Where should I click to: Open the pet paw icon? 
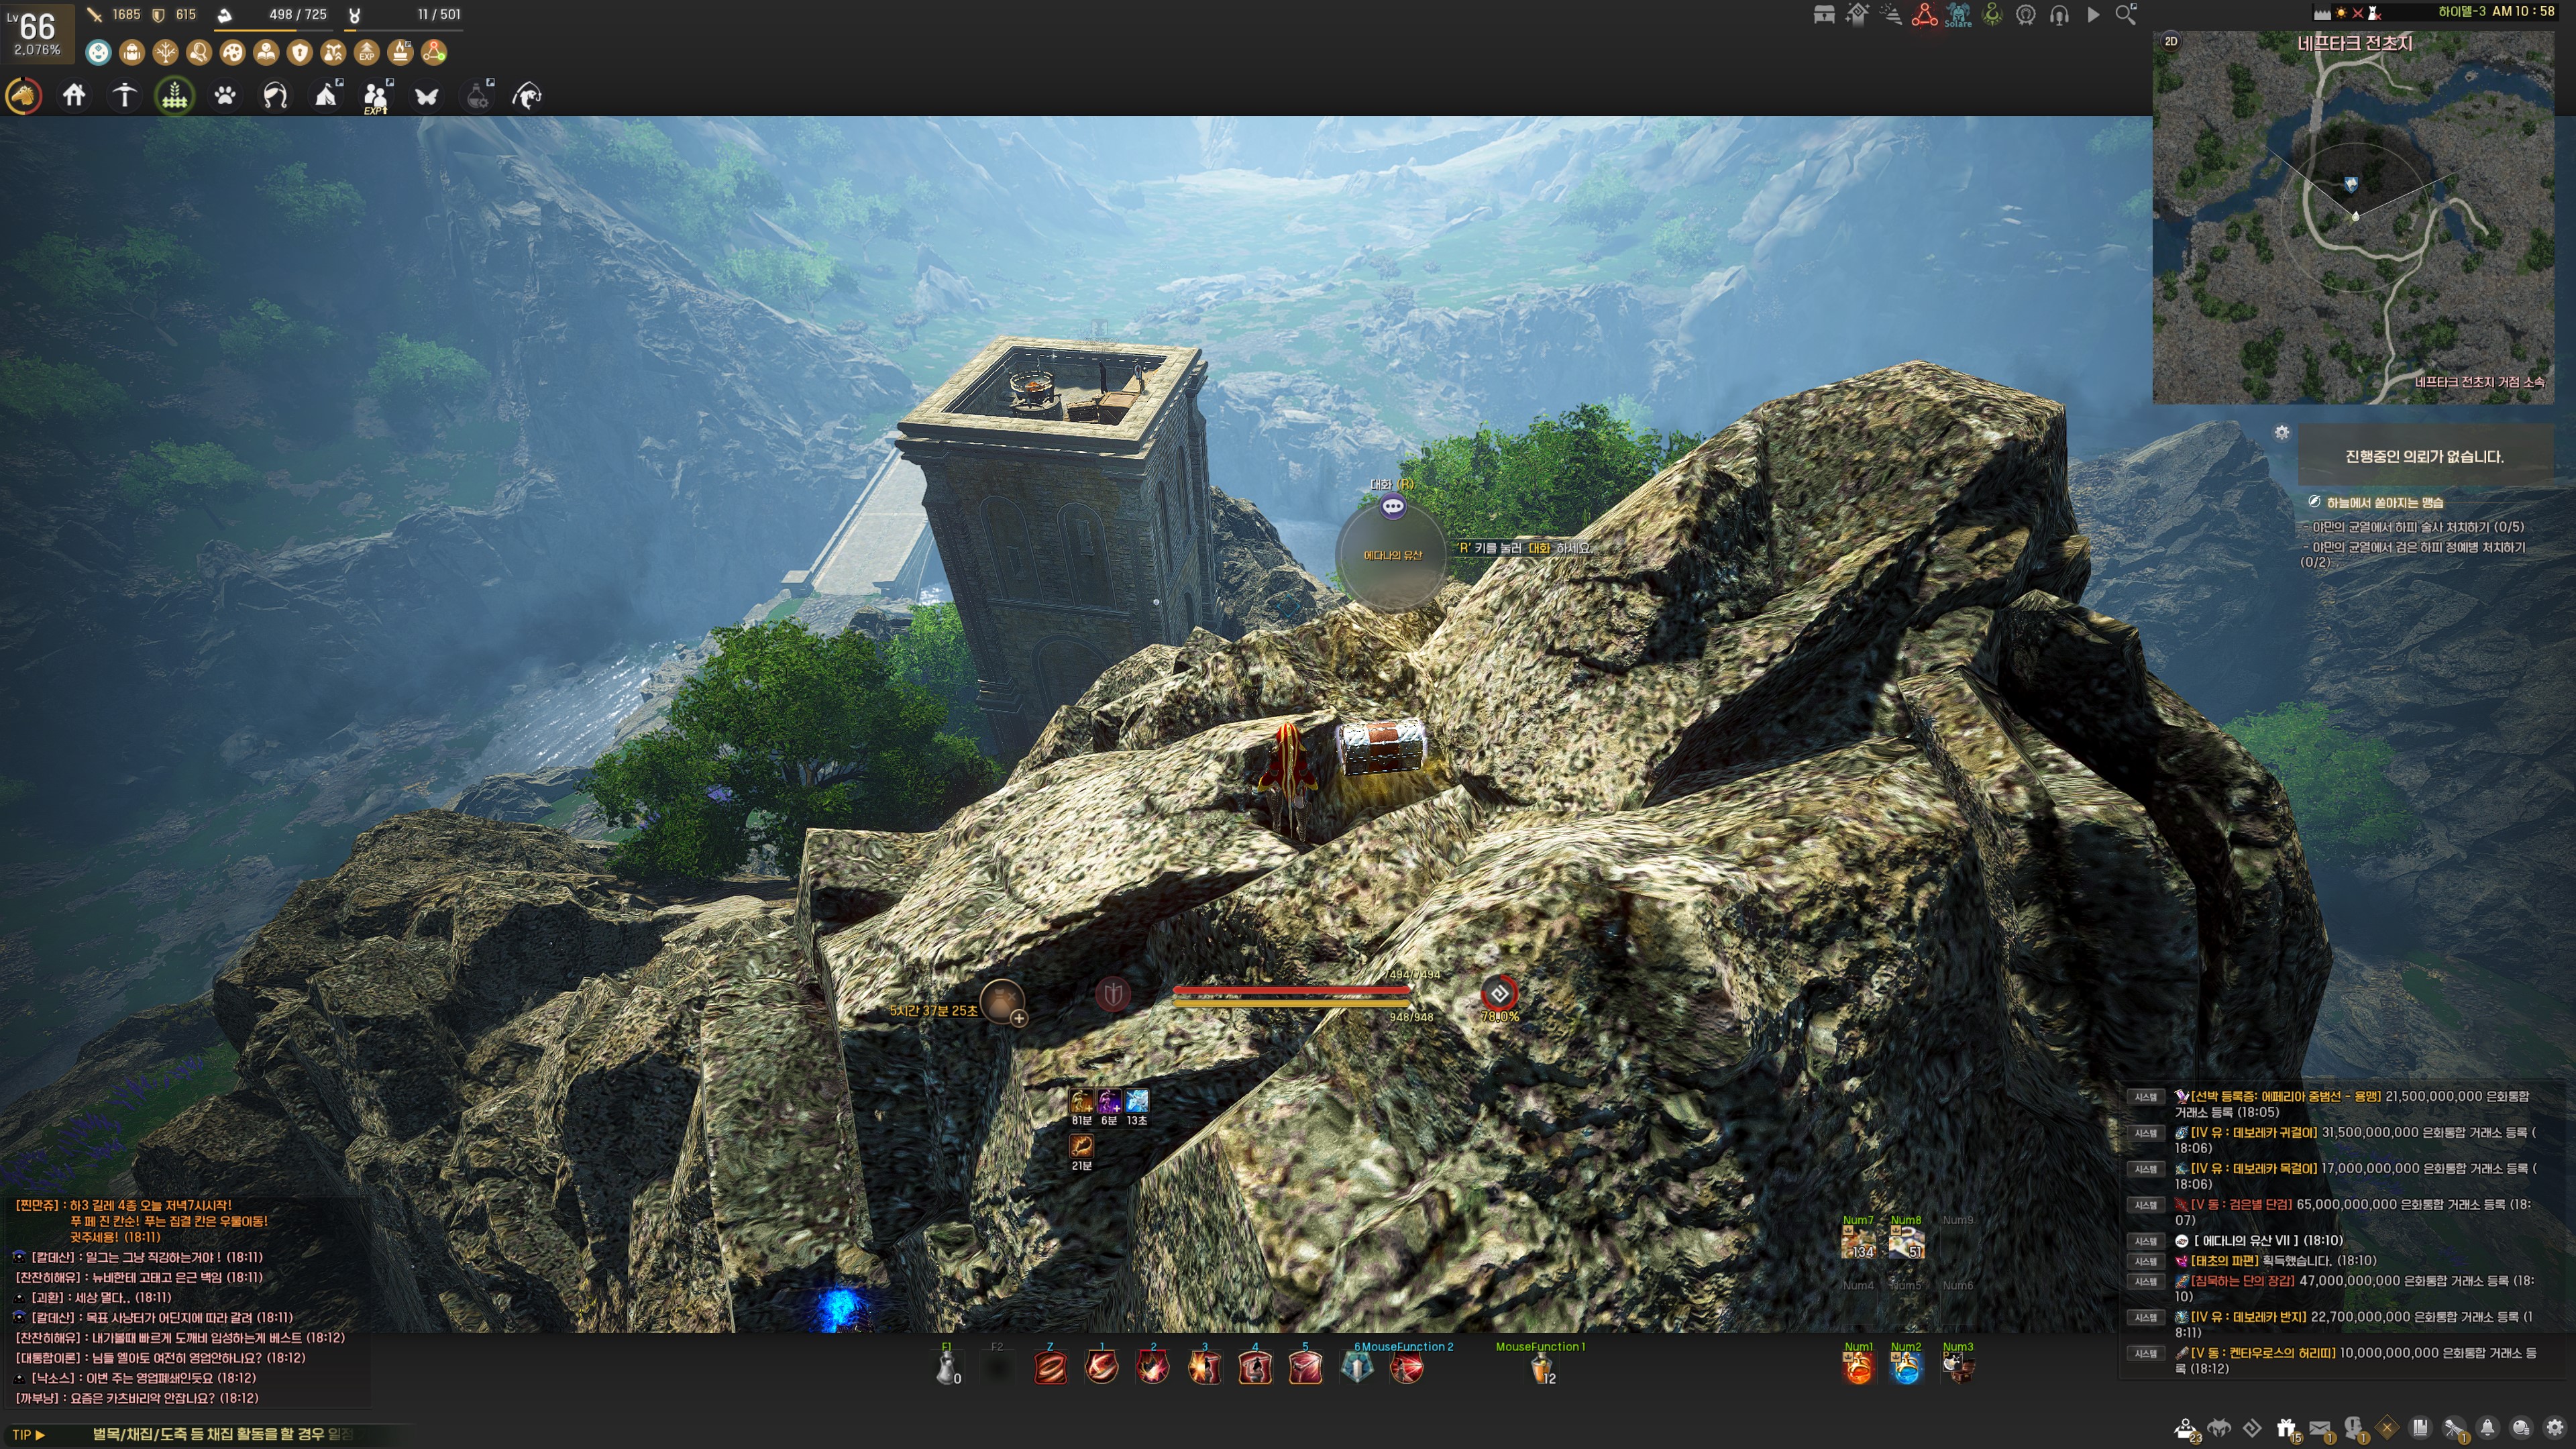click(225, 96)
